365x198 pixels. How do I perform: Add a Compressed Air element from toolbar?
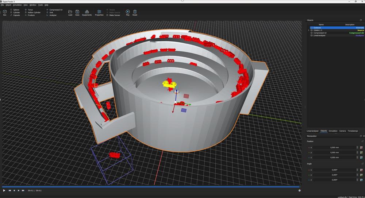54,10
